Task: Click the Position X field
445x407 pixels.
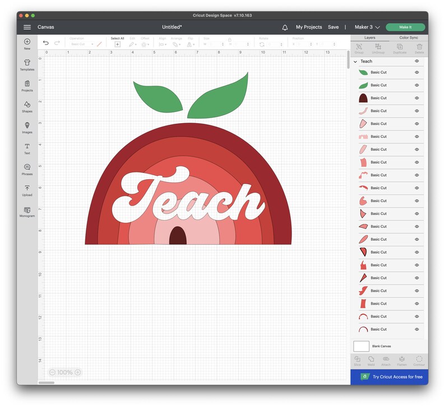Action: pos(304,44)
